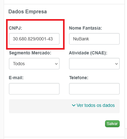This screenshot has height=139, width=127.
Task: Select the 30.680.829/0001-43 CNPJ value
Action: 33,39
